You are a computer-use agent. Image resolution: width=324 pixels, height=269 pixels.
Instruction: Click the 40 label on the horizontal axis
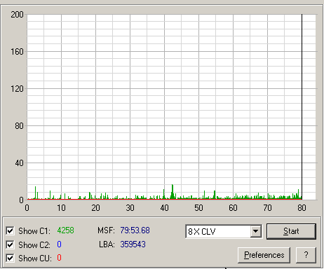164,208
